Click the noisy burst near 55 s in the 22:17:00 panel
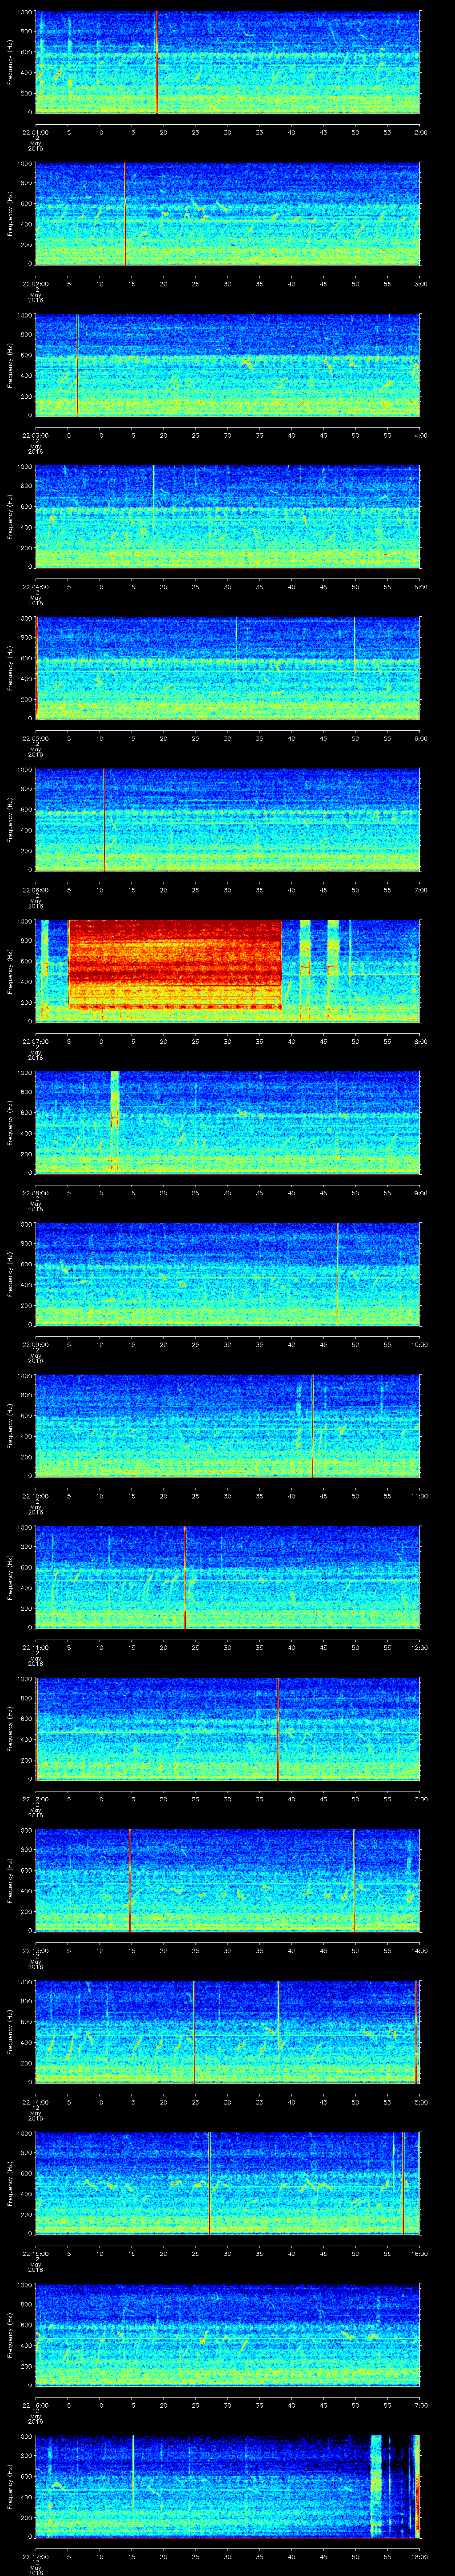Screen dimensions: 455x2576 point(377,2486)
